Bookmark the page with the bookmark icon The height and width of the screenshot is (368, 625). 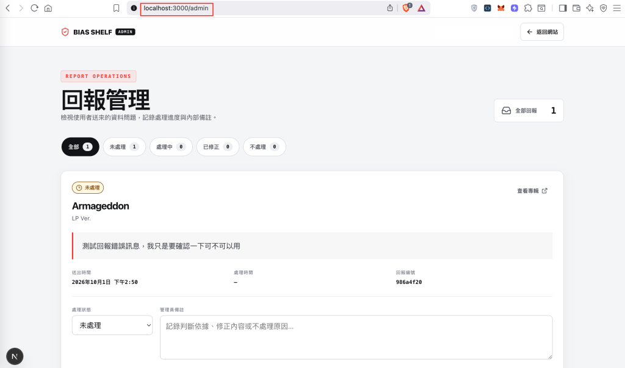pos(116,8)
